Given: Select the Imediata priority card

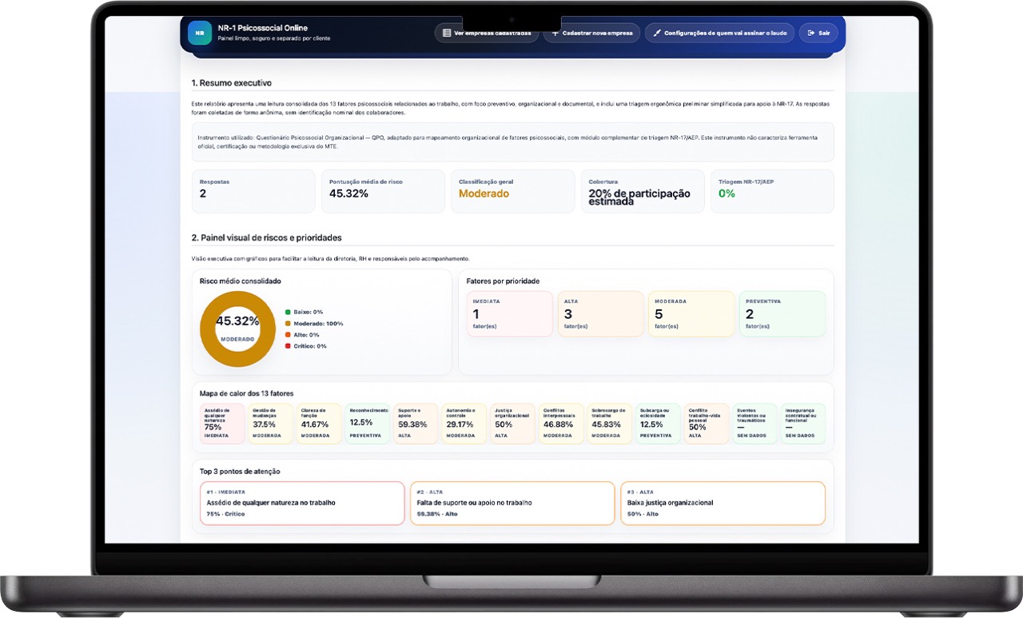Looking at the screenshot, I should tap(510, 313).
